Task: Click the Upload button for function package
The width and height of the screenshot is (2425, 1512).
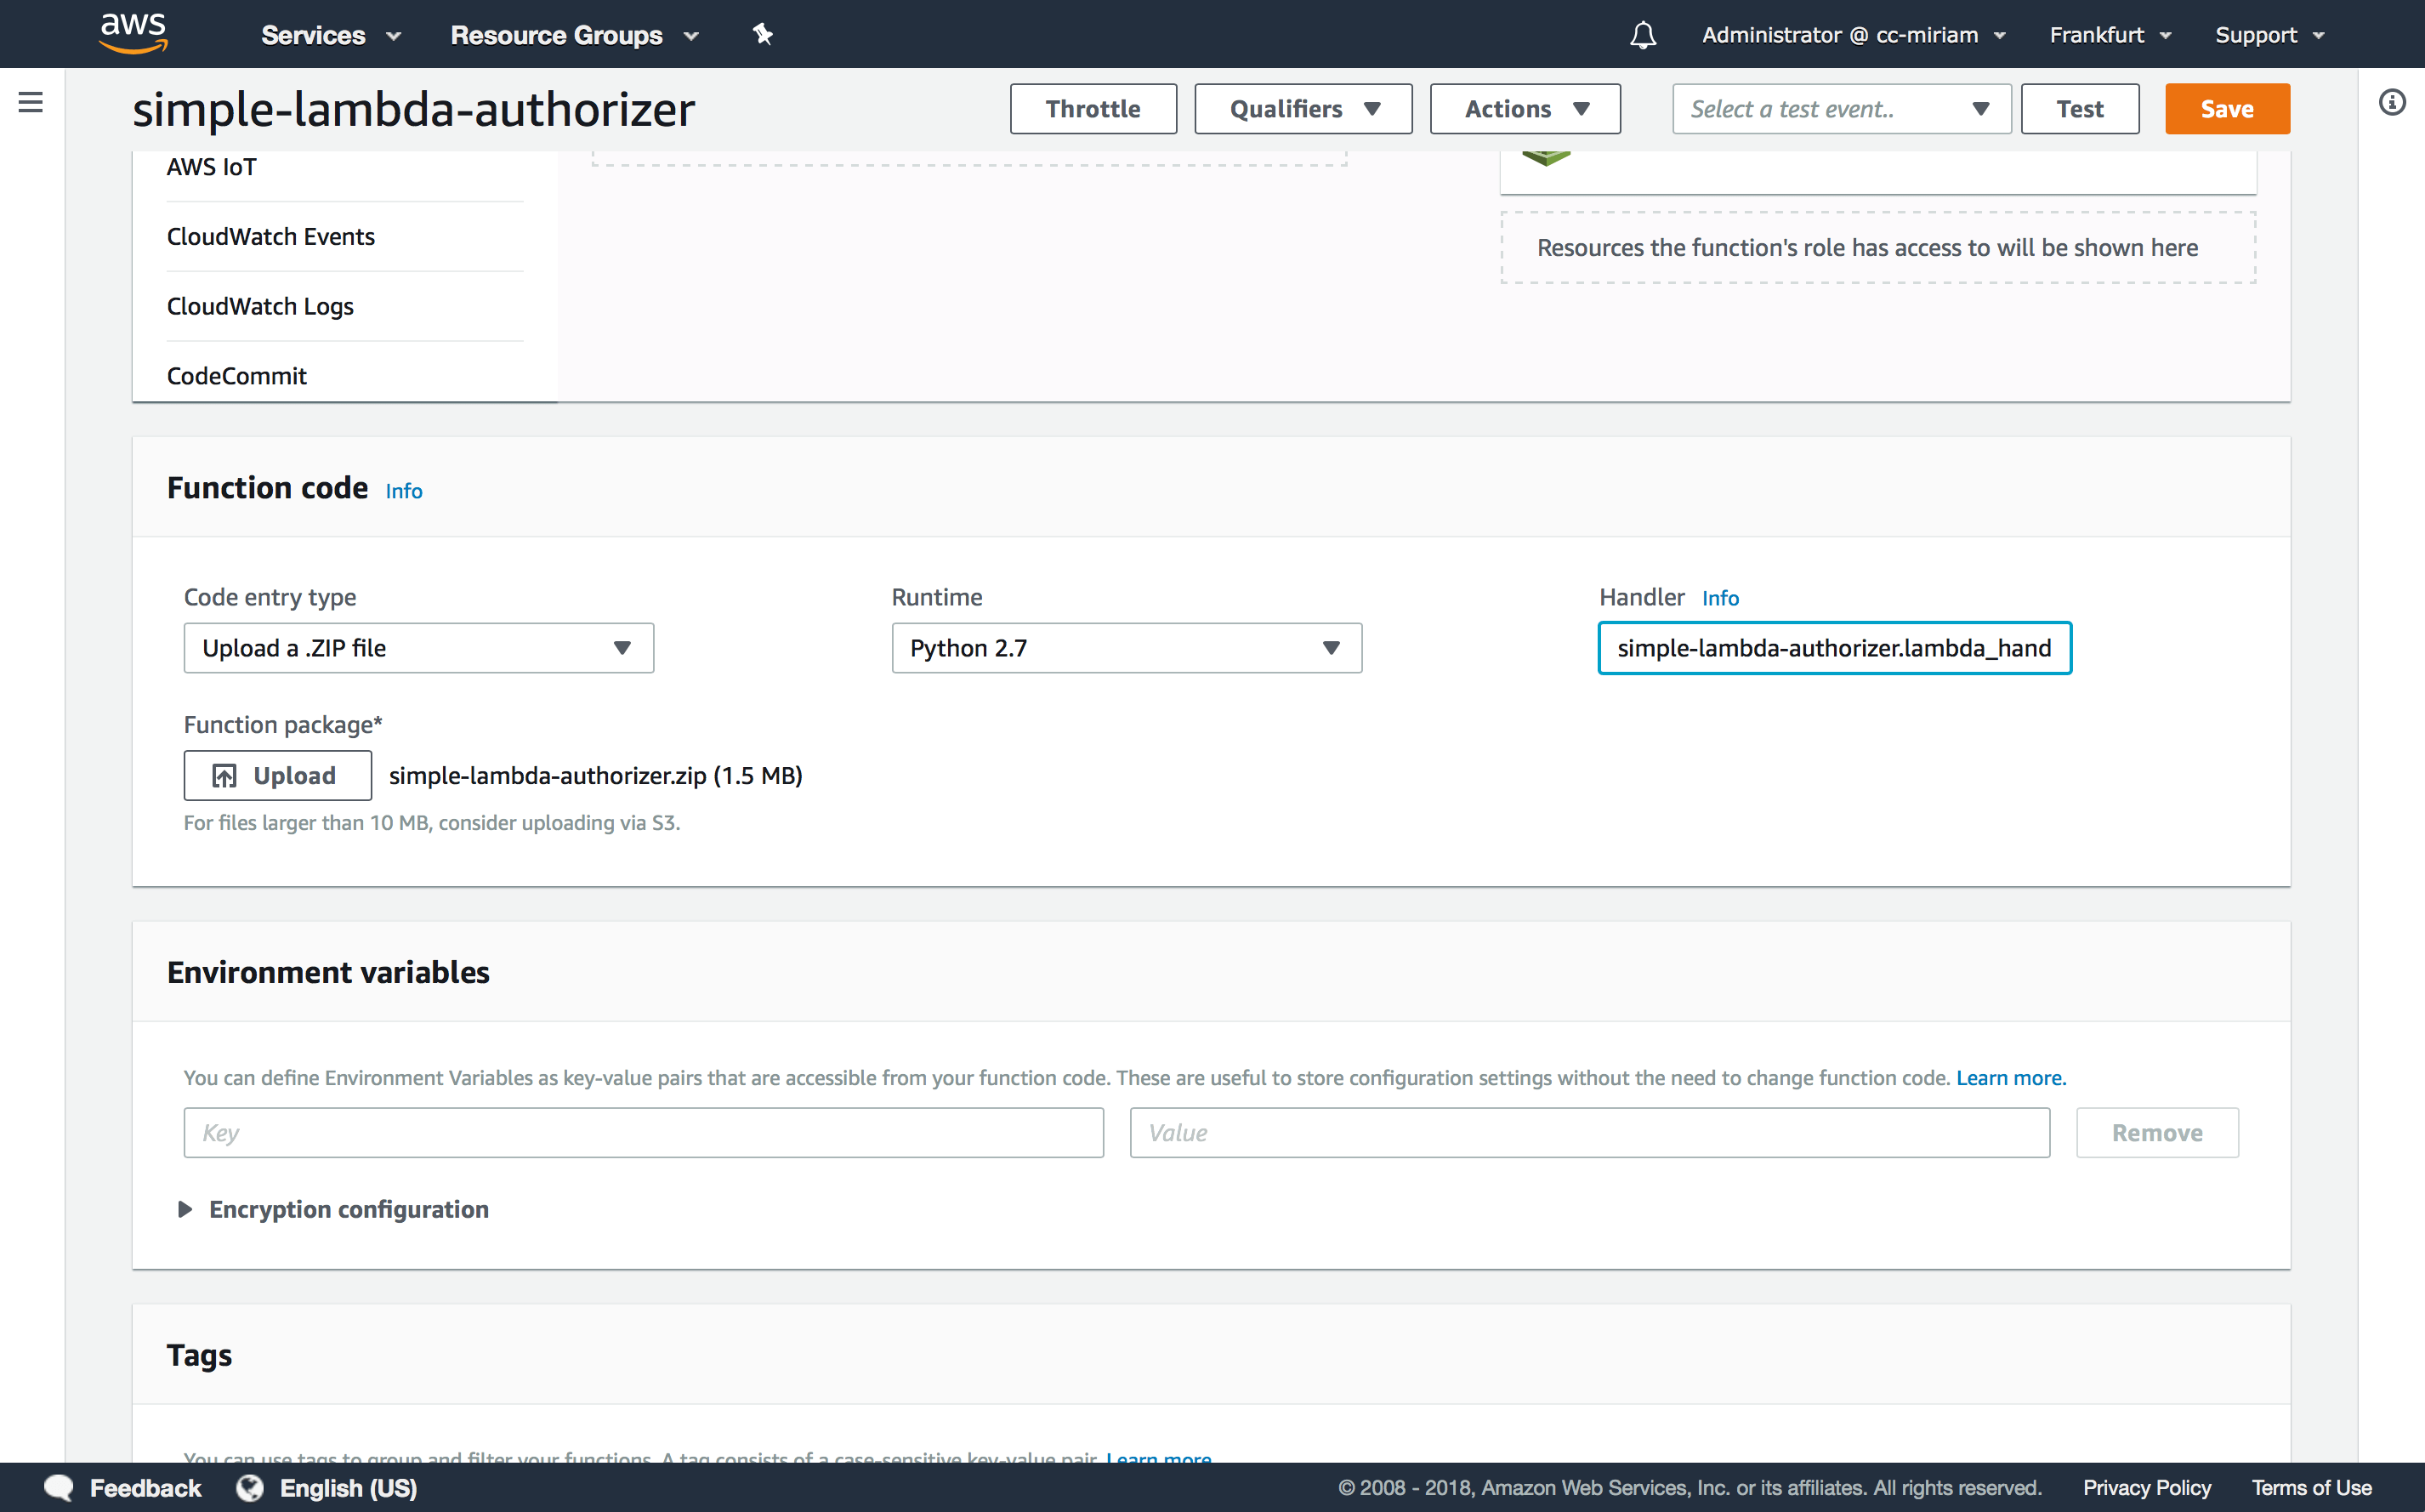Action: pyautogui.click(x=277, y=775)
